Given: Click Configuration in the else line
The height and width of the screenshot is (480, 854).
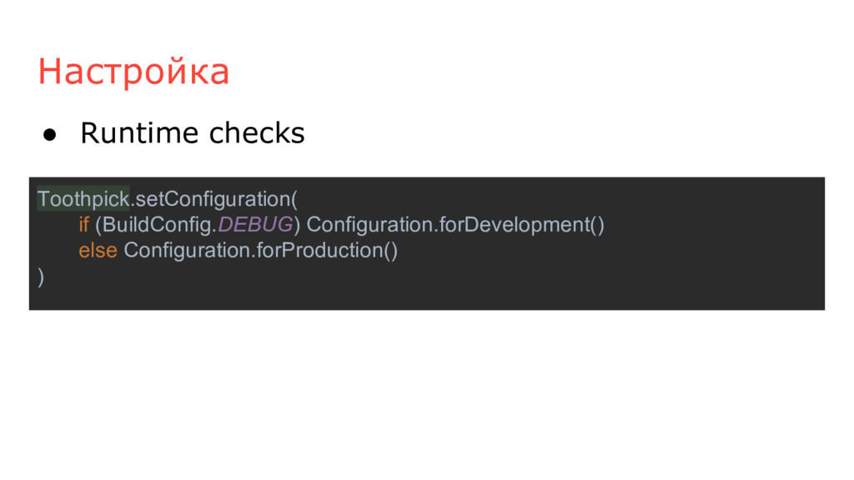Looking at the screenshot, I should click(x=187, y=250).
